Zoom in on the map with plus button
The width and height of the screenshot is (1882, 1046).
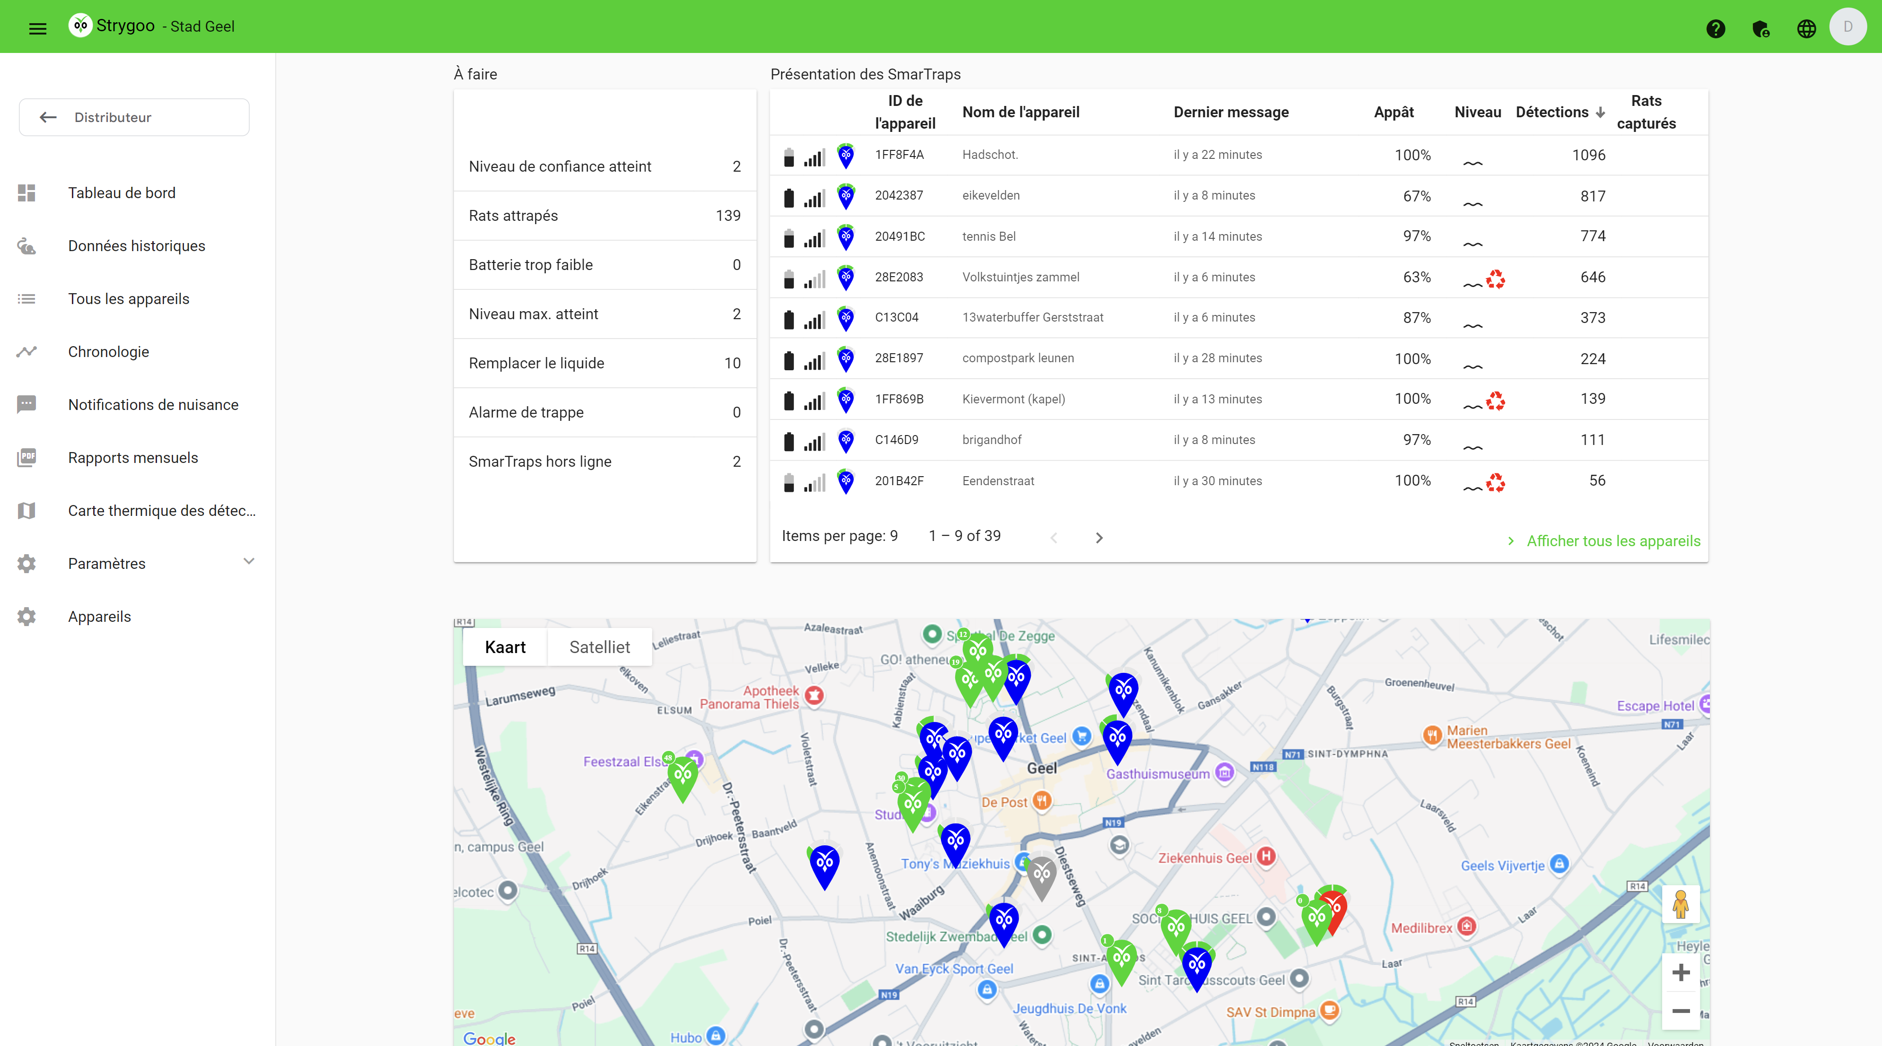click(1681, 972)
